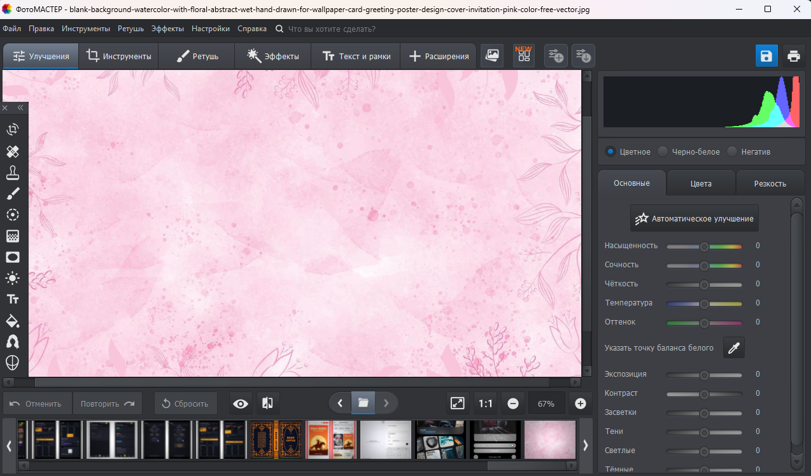Viewport: 811px width, 476px height.
Task: Switch to the Резкость tab
Action: tap(770, 183)
